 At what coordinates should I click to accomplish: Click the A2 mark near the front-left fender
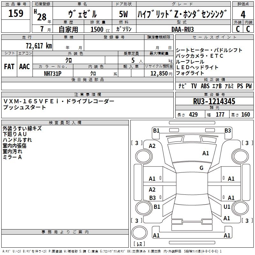tap(152, 146)
